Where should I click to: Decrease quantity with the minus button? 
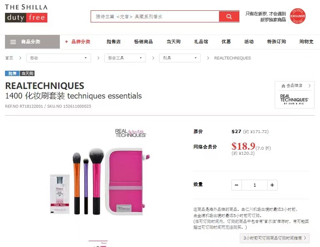236,185
